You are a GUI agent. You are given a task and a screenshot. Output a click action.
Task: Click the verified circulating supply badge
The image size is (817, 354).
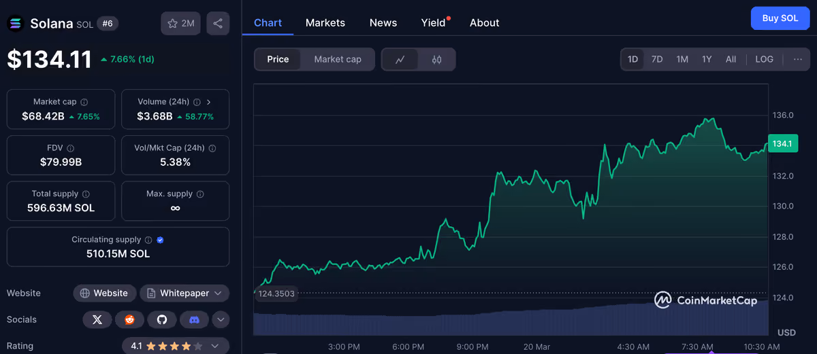[160, 240]
